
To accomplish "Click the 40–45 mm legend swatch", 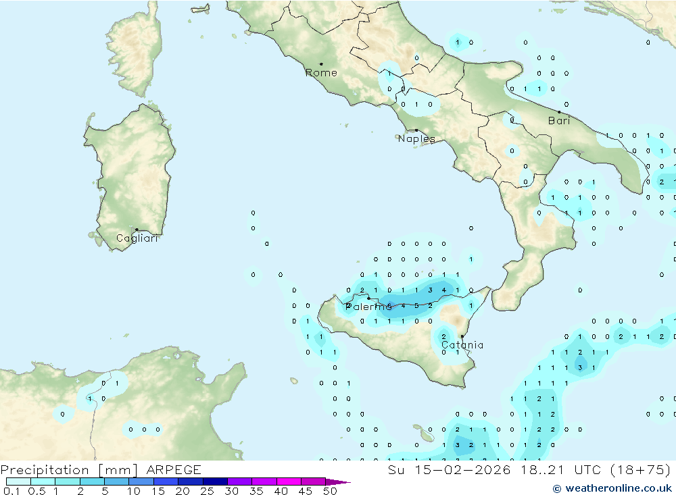I will pos(289,481).
